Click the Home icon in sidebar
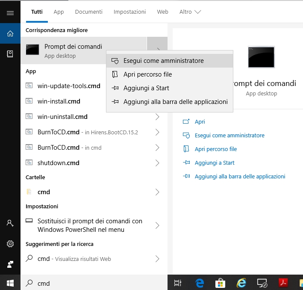 coord(10,33)
